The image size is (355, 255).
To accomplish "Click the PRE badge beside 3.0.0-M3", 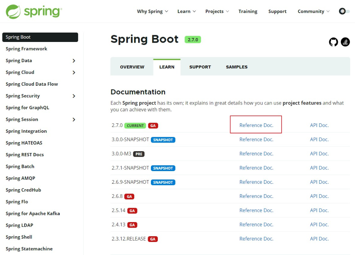I will 139,154.
